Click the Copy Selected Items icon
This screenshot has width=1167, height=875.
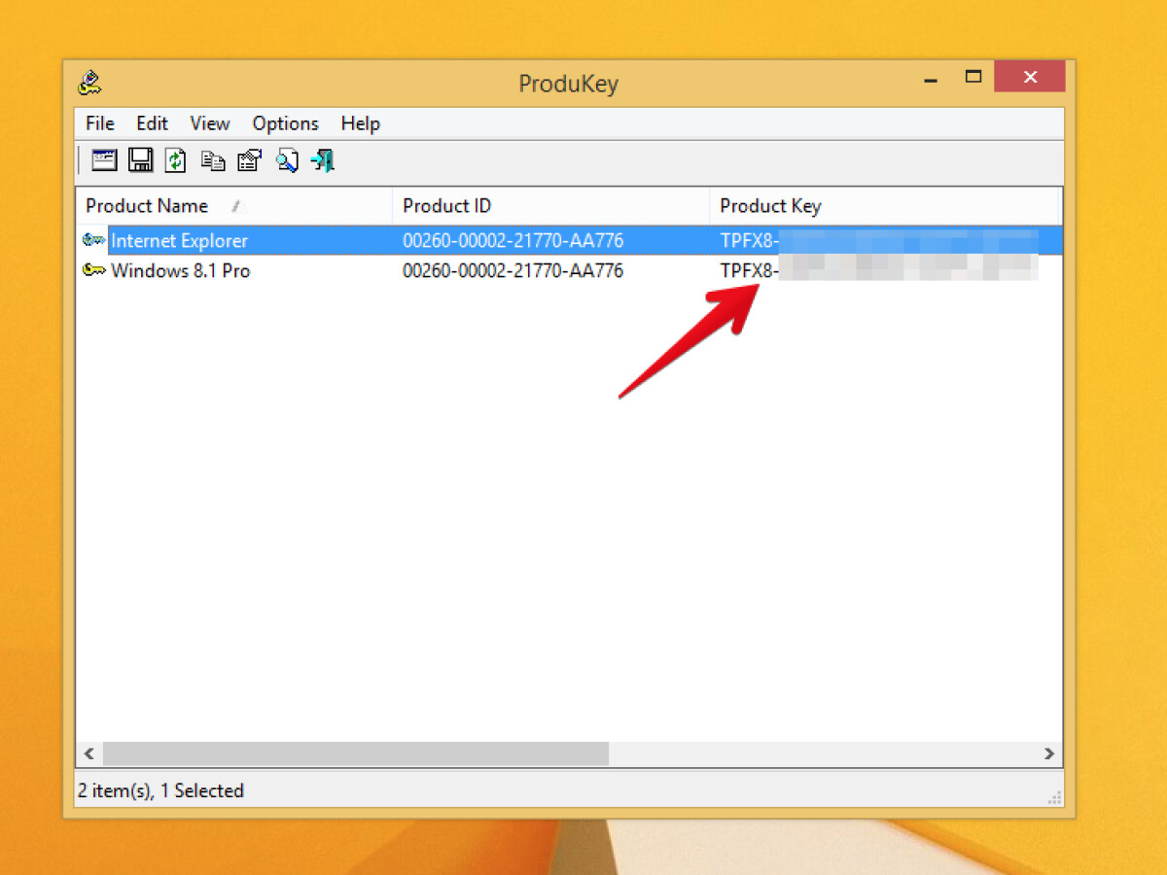[213, 160]
